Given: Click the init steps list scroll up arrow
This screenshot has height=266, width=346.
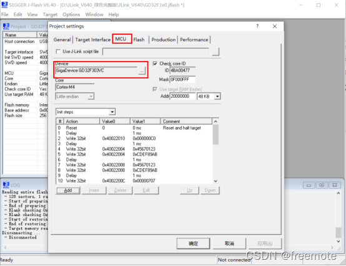Looking at the screenshot, I should point(215,121).
